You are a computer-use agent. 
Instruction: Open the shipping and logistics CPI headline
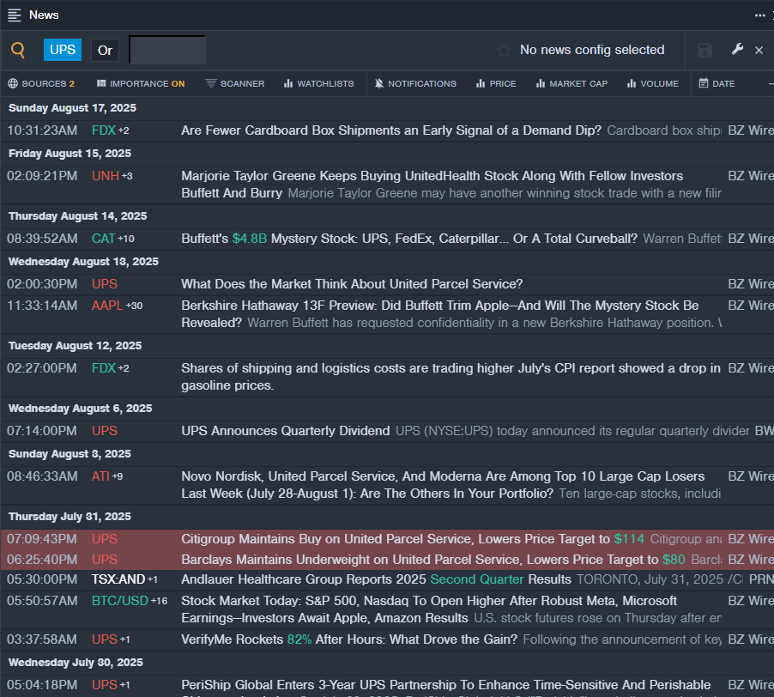tap(450, 377)
